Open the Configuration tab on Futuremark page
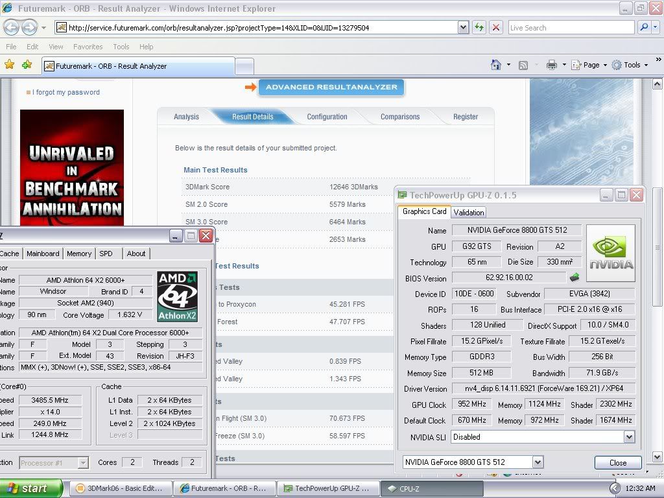The width and height of the screenshot is (664, 498). (x=327, y=117)
